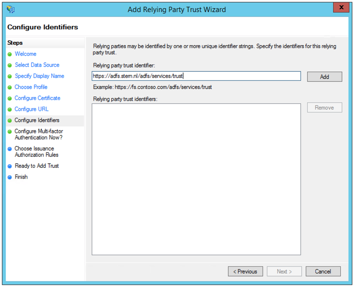Go to the Welcome step
The width and height of the screenshot is (355, 287).
26,54
